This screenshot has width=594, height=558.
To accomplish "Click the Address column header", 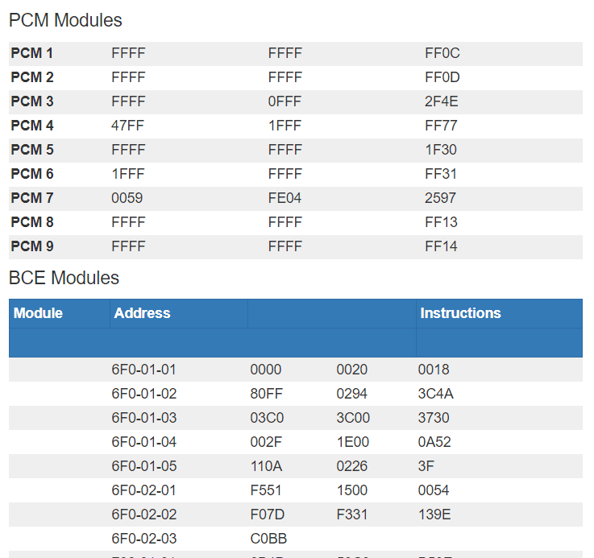I will click(x=142, y=313).
